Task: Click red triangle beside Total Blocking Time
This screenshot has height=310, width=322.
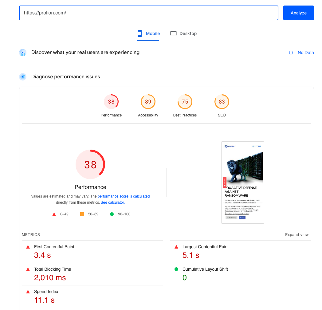Action: 28,269
